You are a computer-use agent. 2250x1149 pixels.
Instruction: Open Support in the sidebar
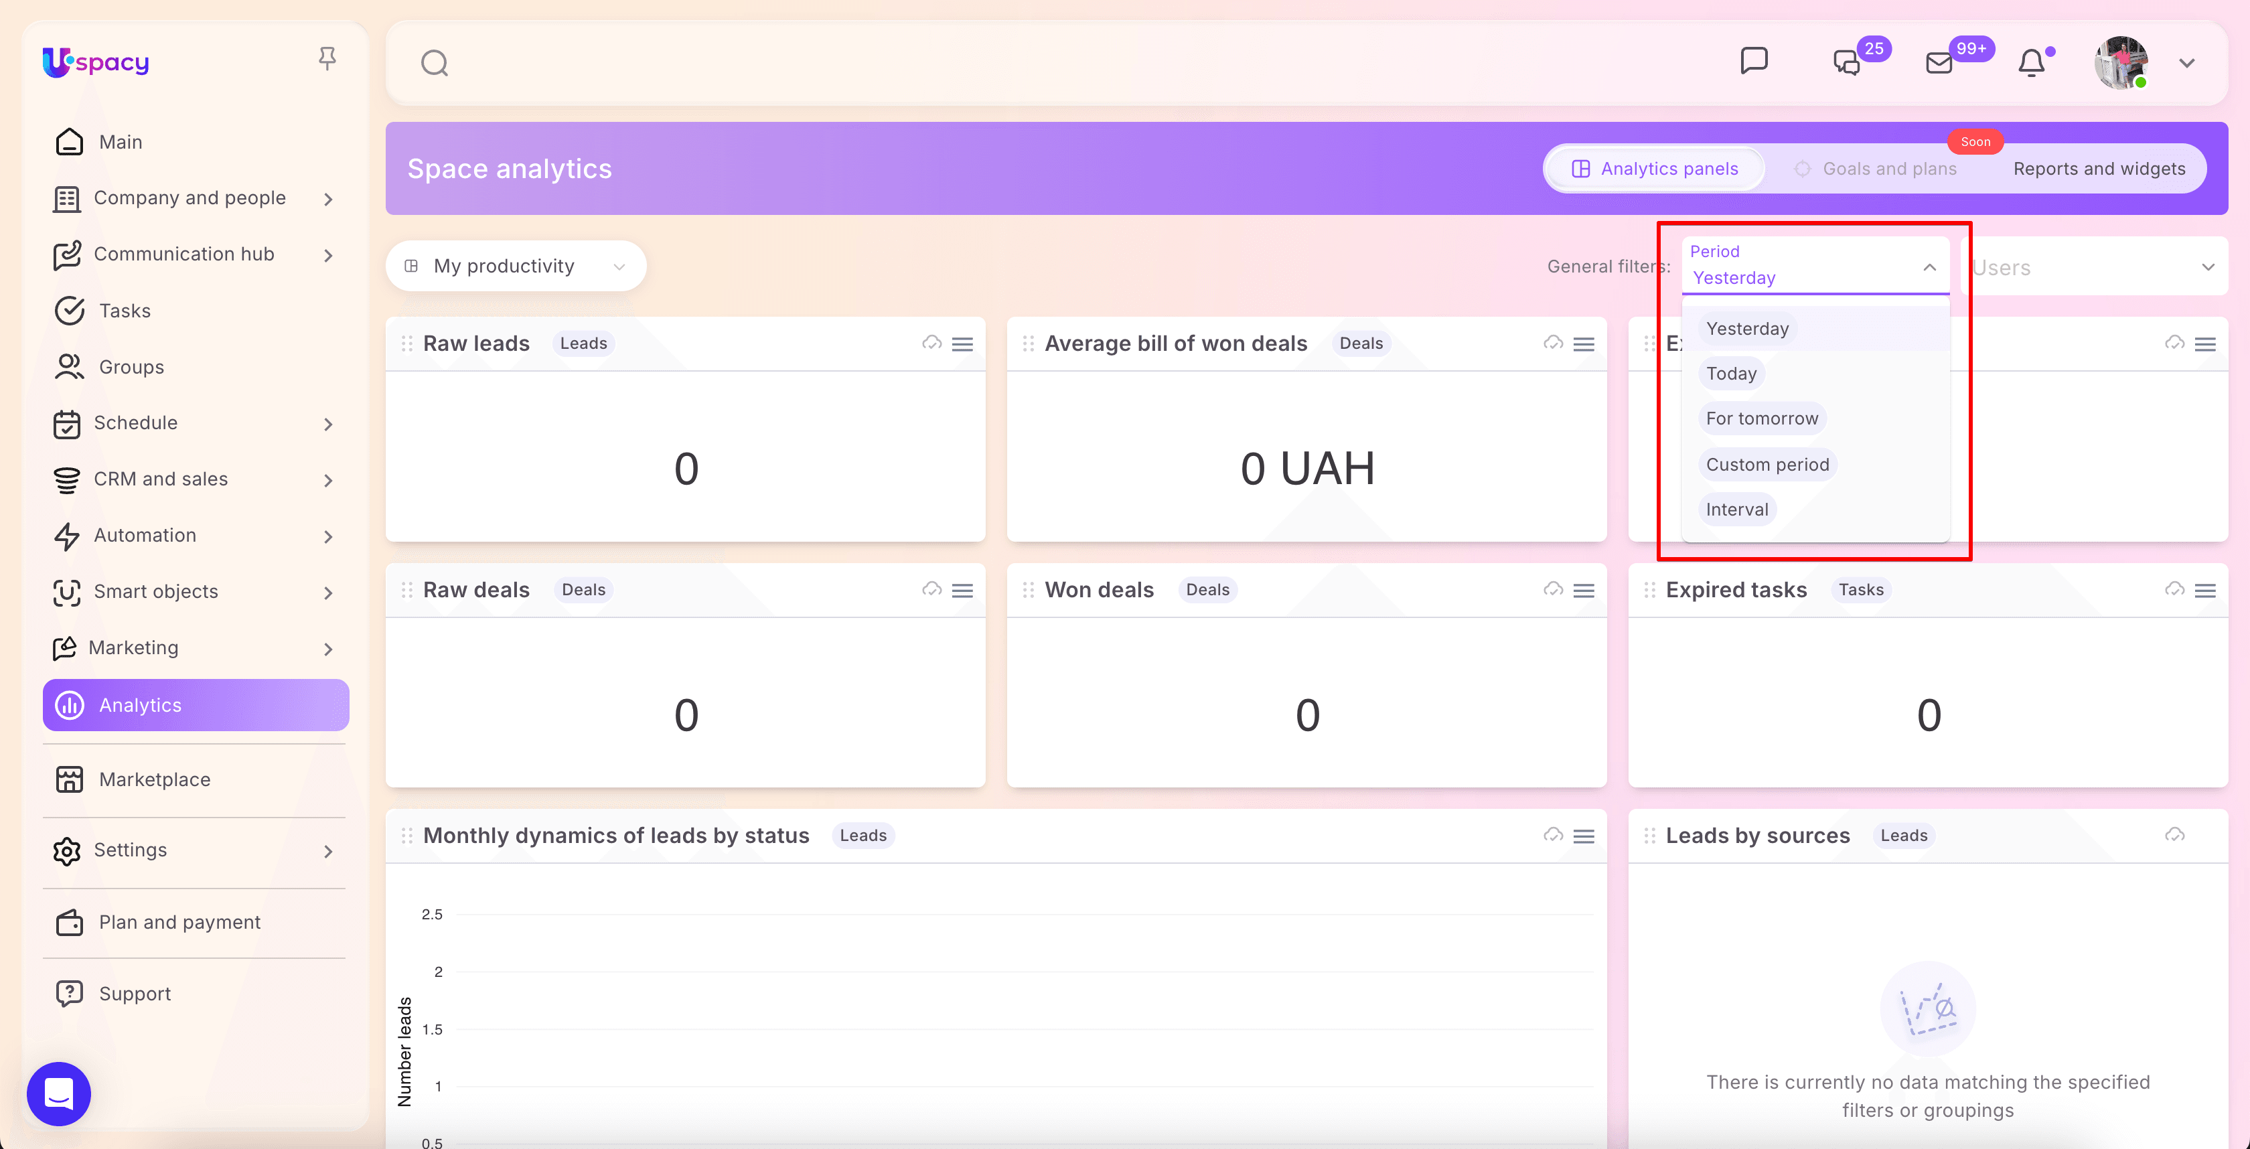coord(196,994)
